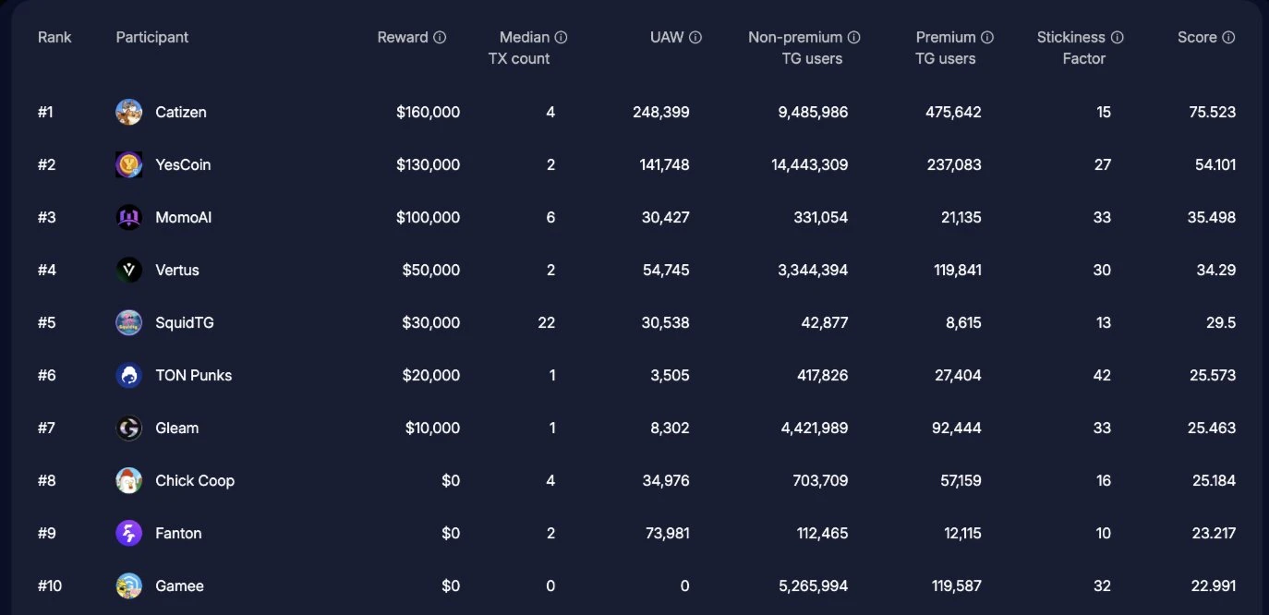The height and width of the screenshot is (615, 1269).
Task: Click the Median TX count info icon
Action: click(x=561, y=38)
